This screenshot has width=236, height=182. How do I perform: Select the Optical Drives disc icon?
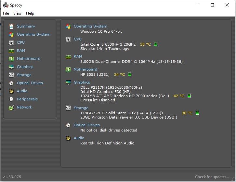pyautogui.click(x=11, y=83)
